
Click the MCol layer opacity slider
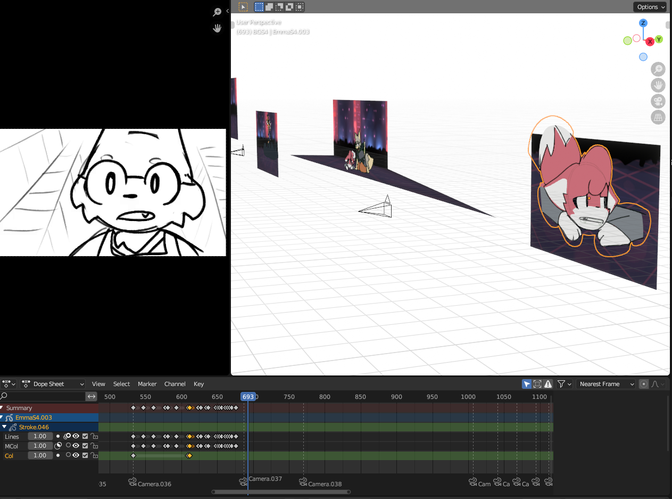click(x=40, y=446)
